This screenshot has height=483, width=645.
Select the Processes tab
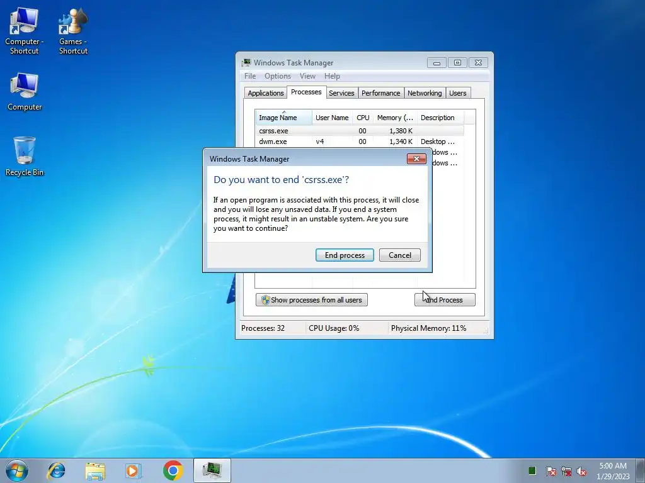(306, 92)
